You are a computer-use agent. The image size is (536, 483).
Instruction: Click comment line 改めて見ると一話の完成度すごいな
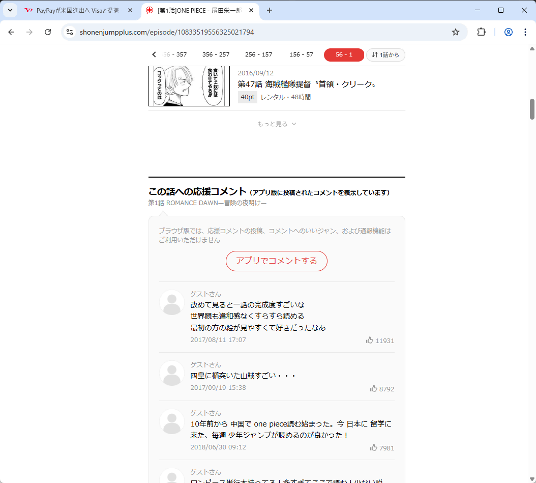click(x=247, y=305)
